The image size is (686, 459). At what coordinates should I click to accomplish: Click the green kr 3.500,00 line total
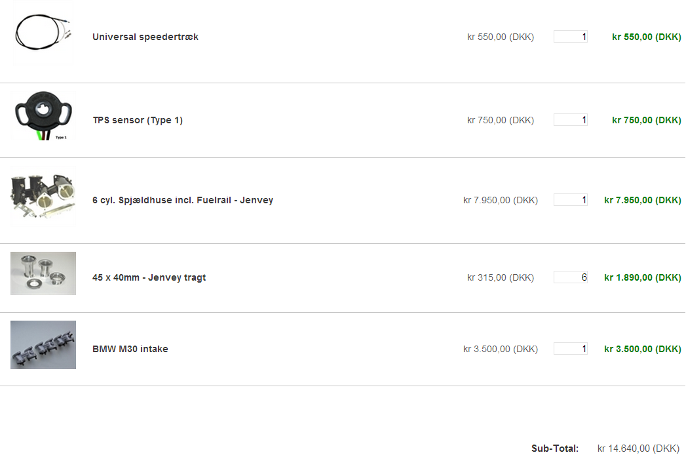642,349
